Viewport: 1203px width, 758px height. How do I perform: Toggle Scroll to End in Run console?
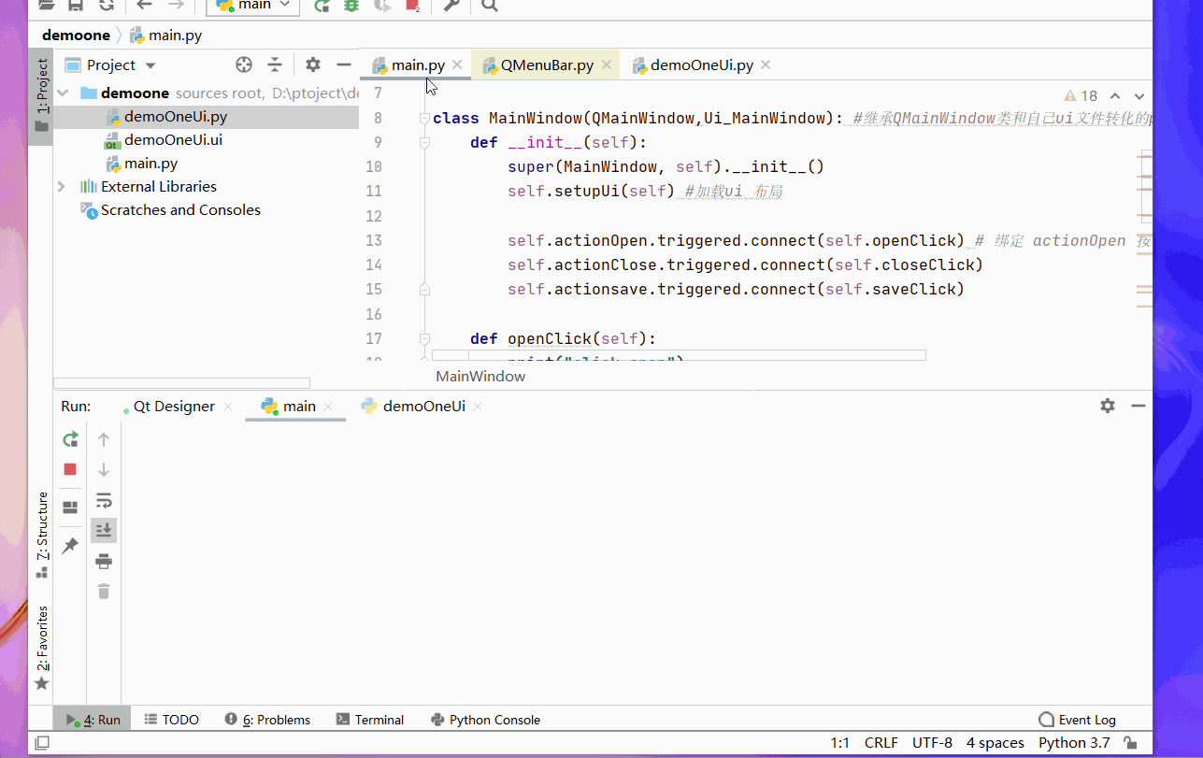tap(104, 531)
